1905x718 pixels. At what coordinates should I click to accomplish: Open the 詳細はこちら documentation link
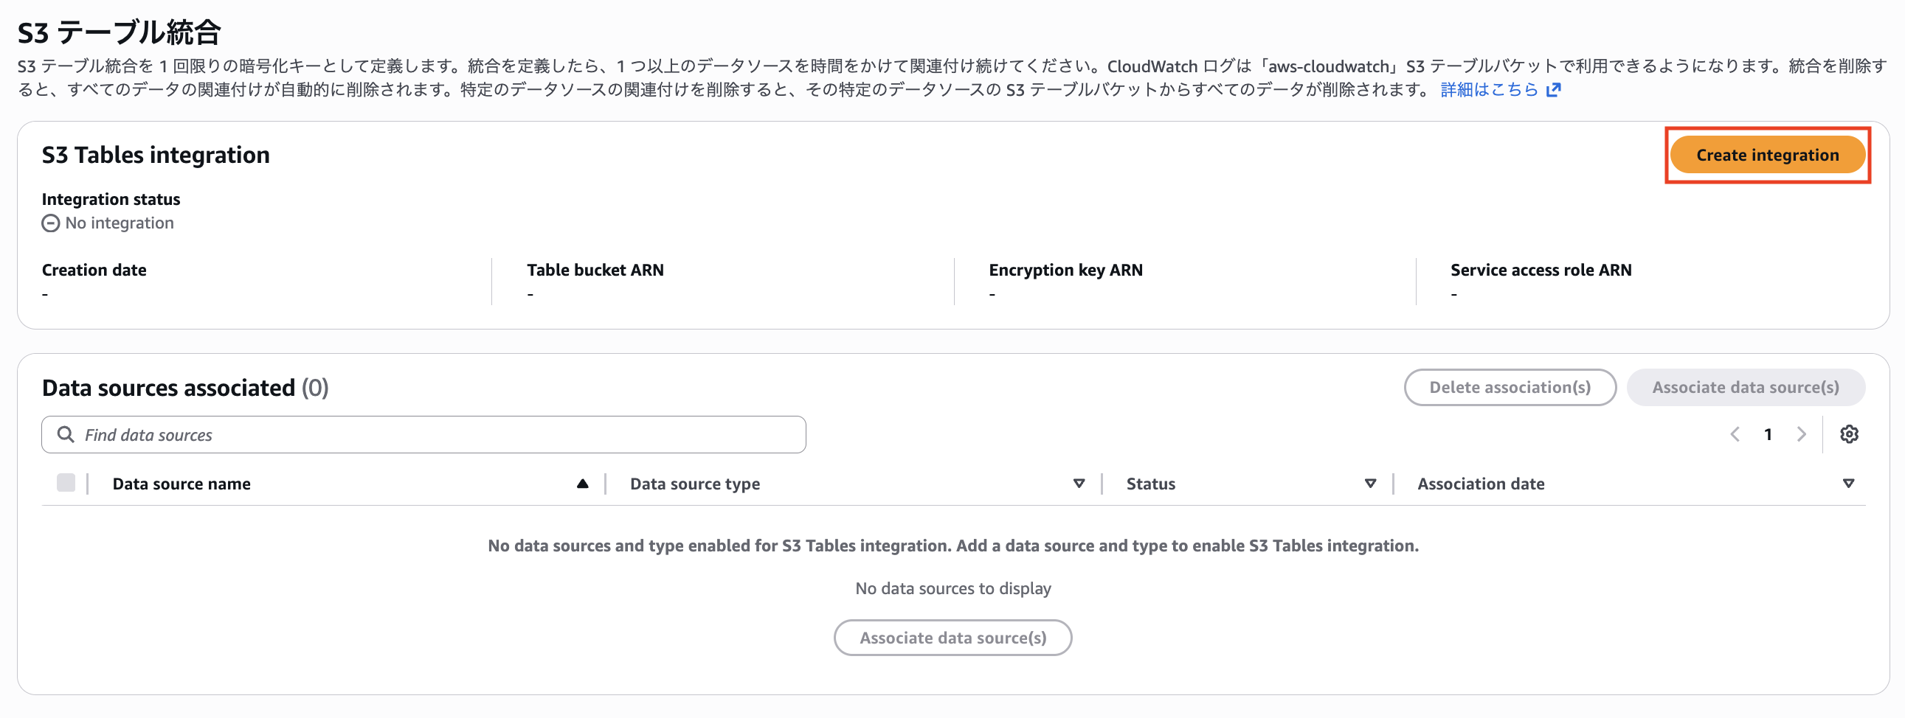click(x=1489, y=89)
